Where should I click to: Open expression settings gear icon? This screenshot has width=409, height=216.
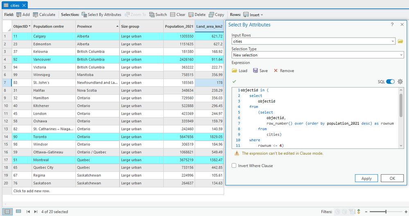coord(400,81)
